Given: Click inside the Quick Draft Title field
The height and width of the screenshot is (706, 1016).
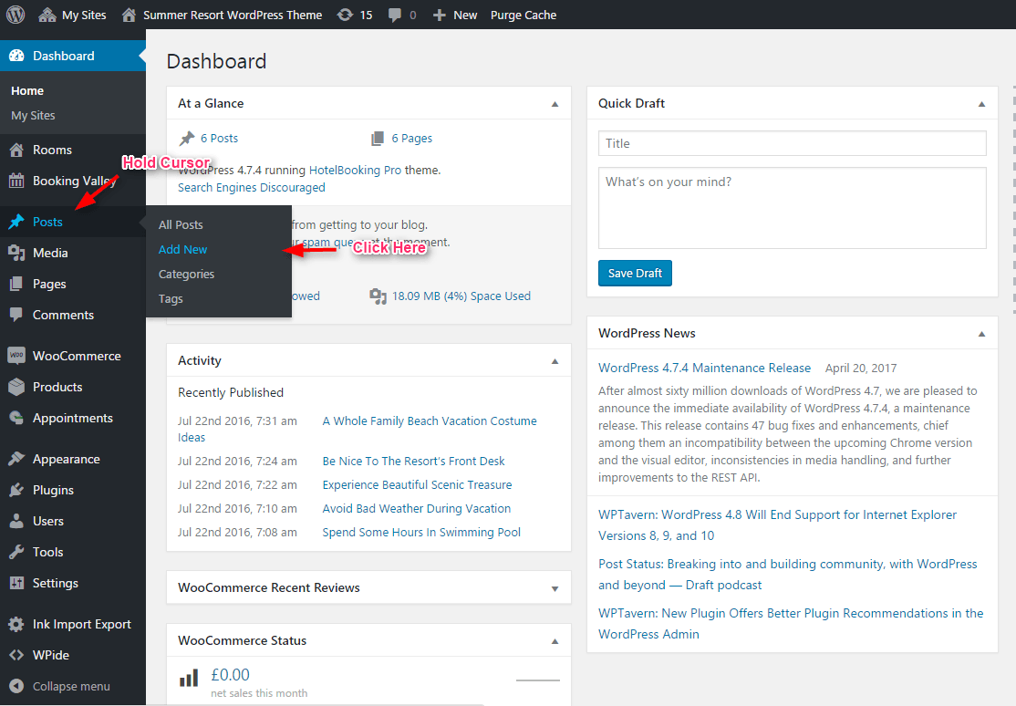Looking at the screenshot, I should [x=792, y=143].
